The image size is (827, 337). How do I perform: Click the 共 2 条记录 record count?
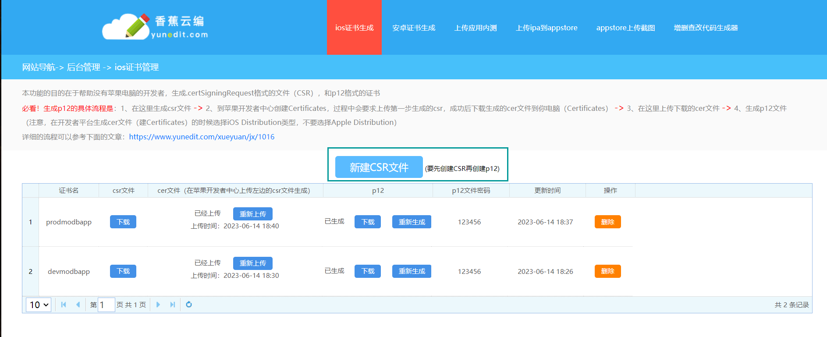[792, 305]
